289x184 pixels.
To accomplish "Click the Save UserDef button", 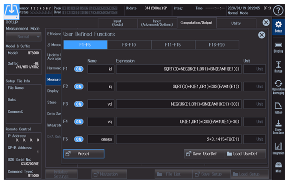I will (x=205, y=154).
